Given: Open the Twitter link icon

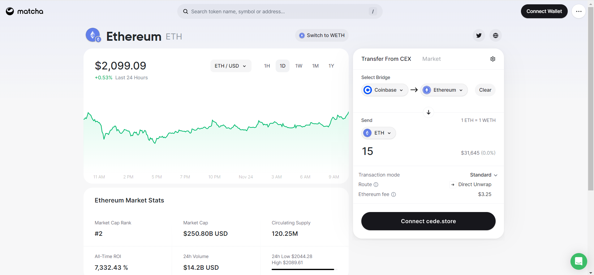Looking at the screenshot, I should [x=479, y=35].
